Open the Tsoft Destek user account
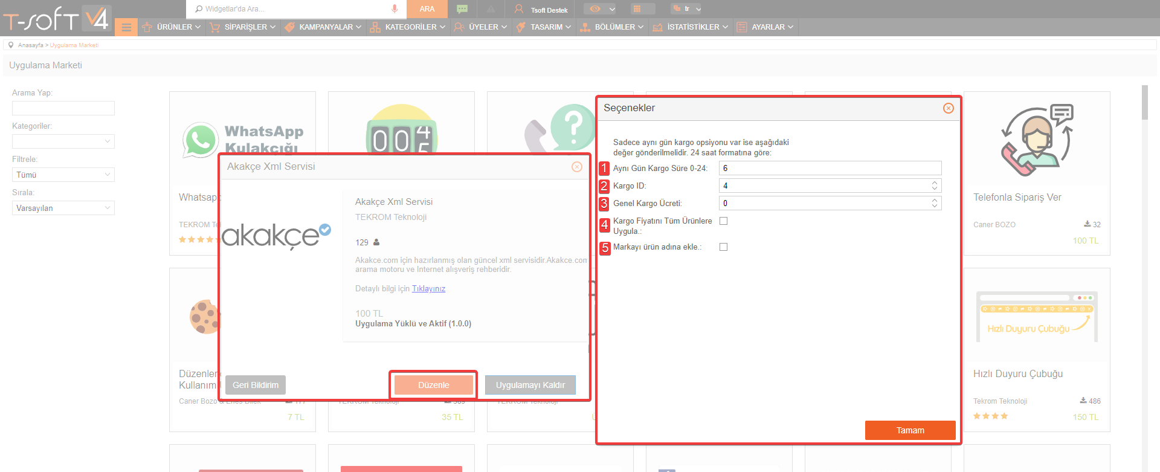The image size is (1160, 472). 541,9
